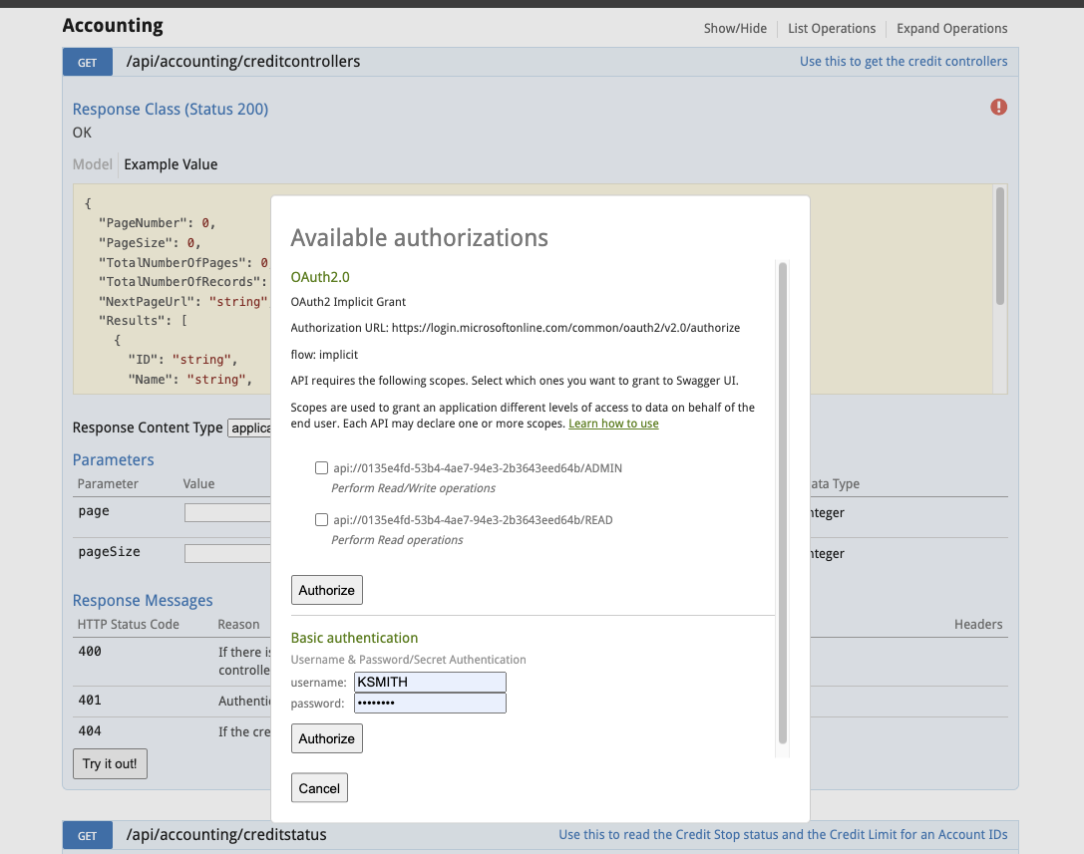Click the username input field

430,682
